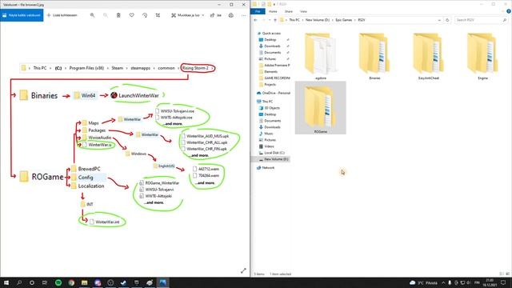
Task: Zoom in on the photo with the magnifier icon
Action: pos(93,15)
